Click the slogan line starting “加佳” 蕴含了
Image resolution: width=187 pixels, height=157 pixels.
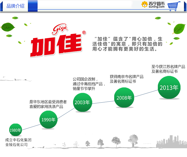tap(128, 39)
